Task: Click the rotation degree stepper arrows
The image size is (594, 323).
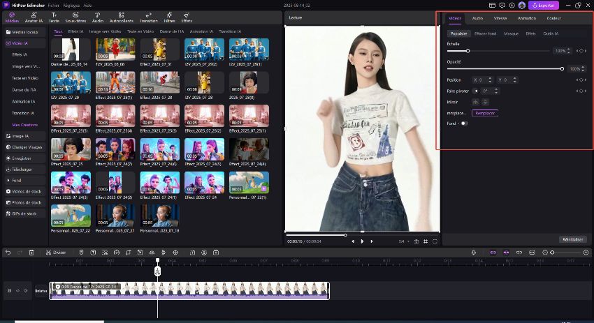Action: click(496, 91)
